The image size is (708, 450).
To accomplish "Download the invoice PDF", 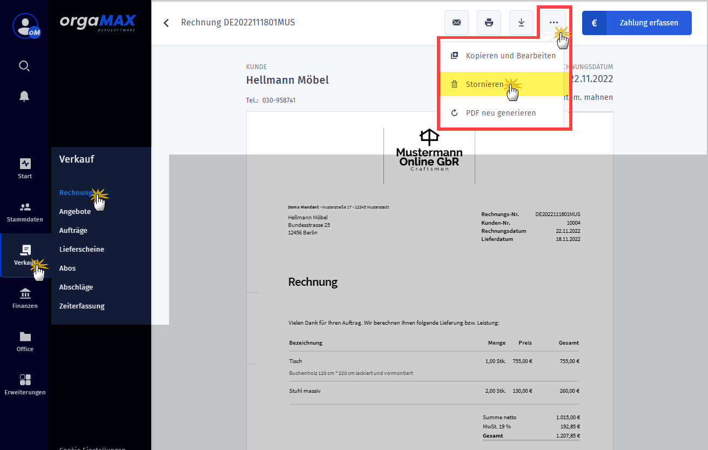I will (x=521, y=23).
